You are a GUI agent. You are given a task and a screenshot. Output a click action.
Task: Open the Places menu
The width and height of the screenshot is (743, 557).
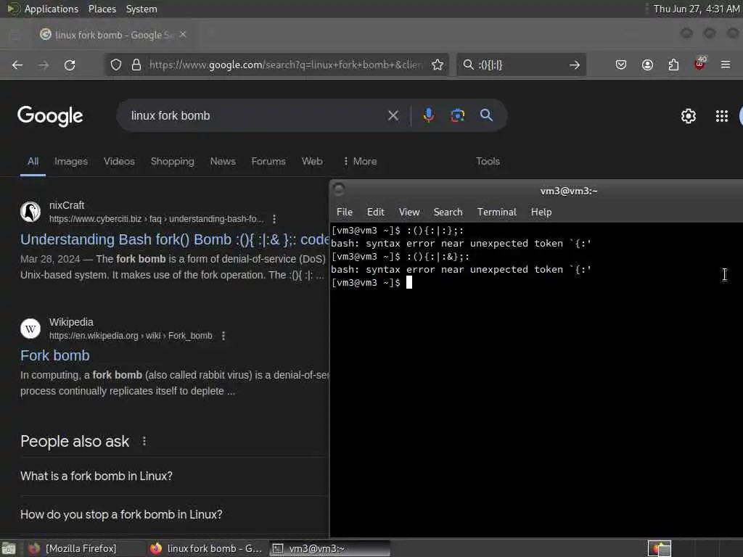tap(102, 9)
